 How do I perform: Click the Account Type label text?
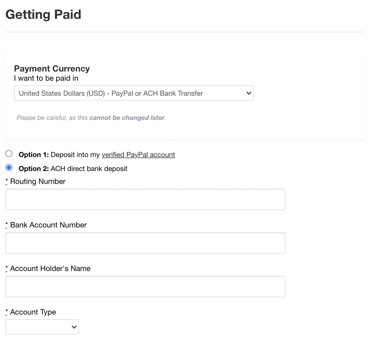33,312
